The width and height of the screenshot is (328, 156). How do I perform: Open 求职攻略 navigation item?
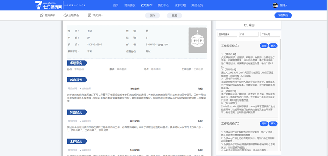click(180, 5)
